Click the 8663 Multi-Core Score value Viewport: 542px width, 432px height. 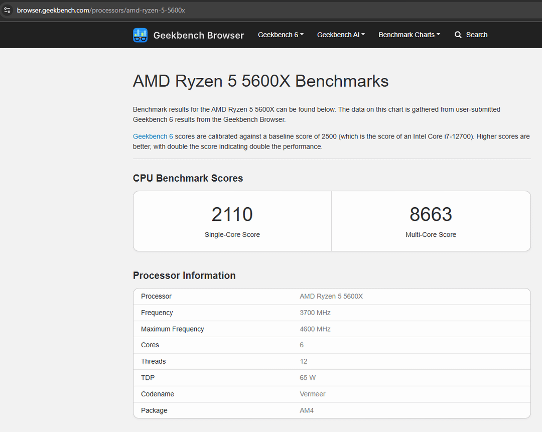click(x=431, y=215)
